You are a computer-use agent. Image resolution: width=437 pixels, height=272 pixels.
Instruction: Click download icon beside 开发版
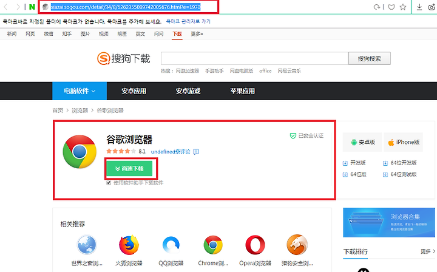[345, 163]
